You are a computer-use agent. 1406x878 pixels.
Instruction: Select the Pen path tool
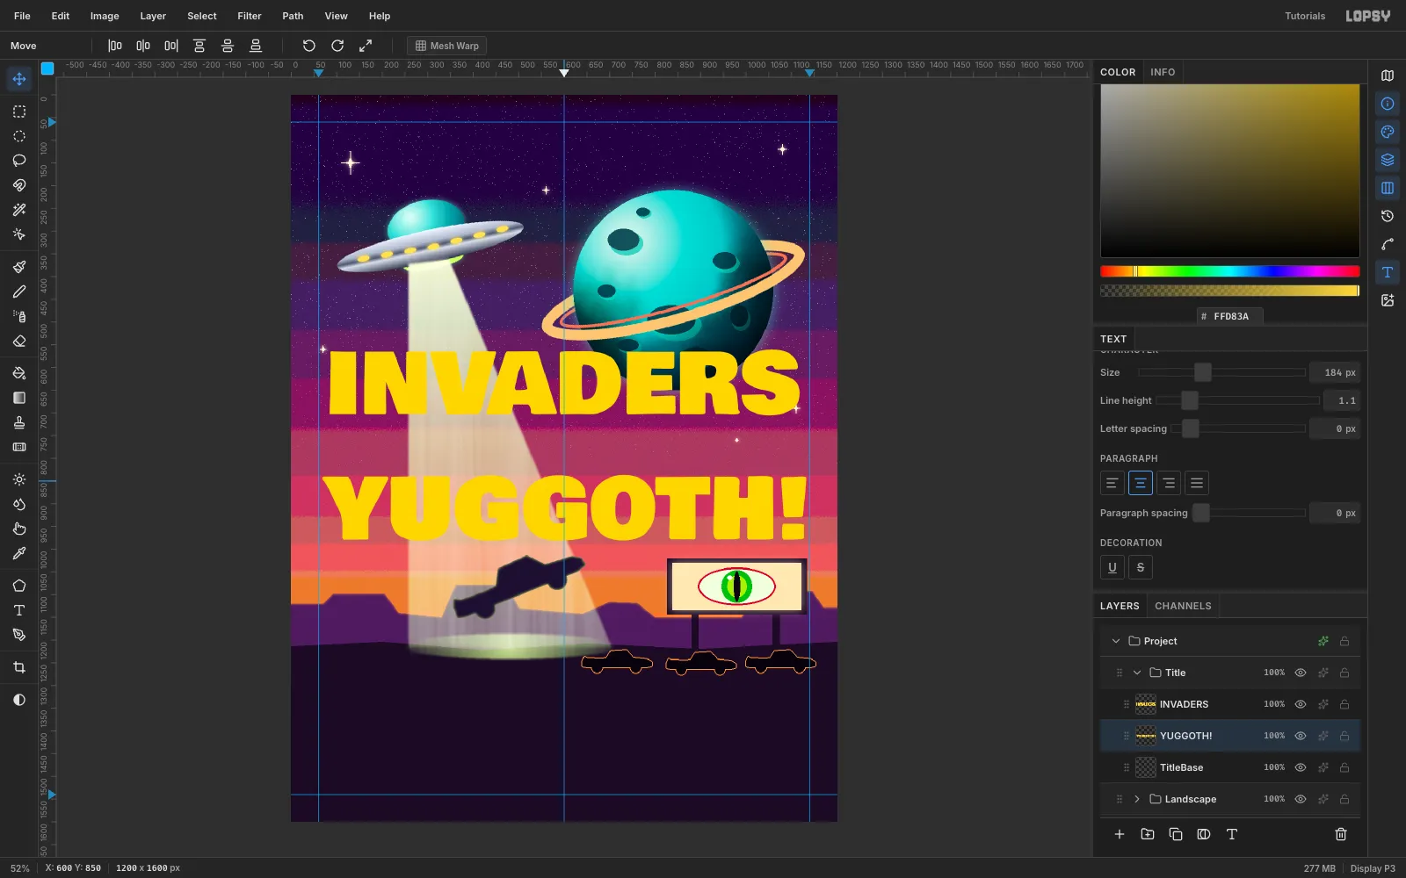point(19,635)
